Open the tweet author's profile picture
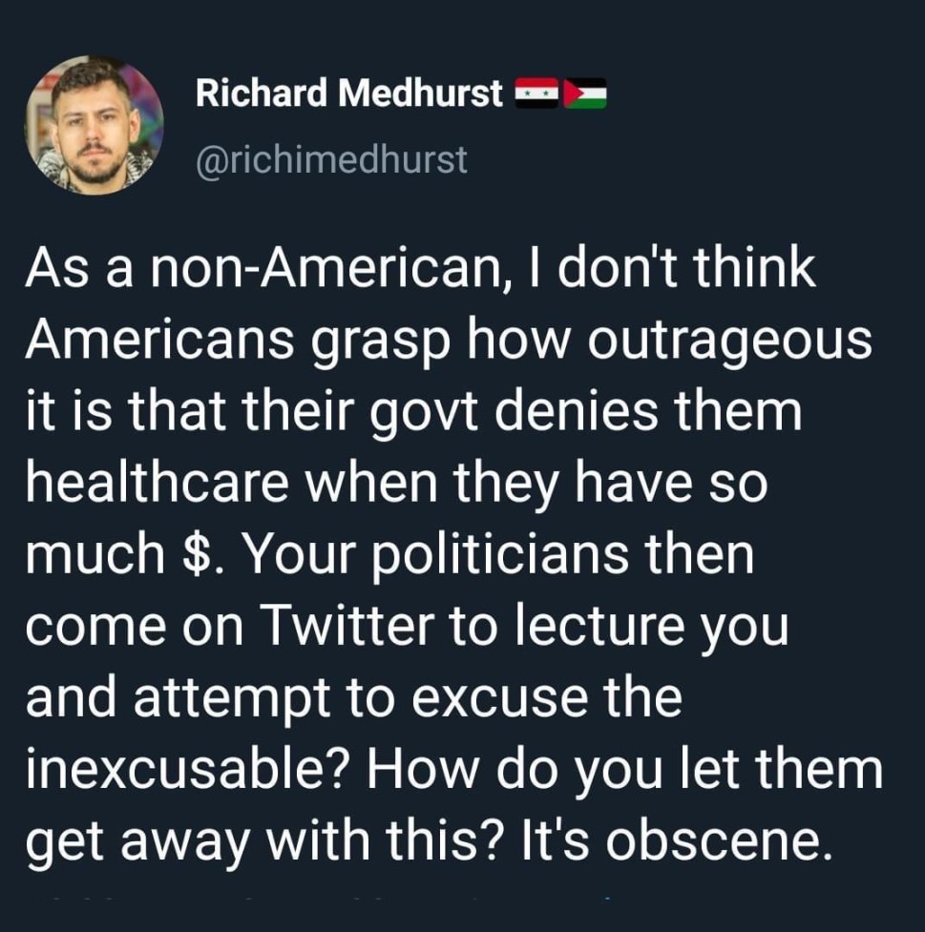Image resolution: width=925 pixels, height=932 pixels. pos(94,124)
